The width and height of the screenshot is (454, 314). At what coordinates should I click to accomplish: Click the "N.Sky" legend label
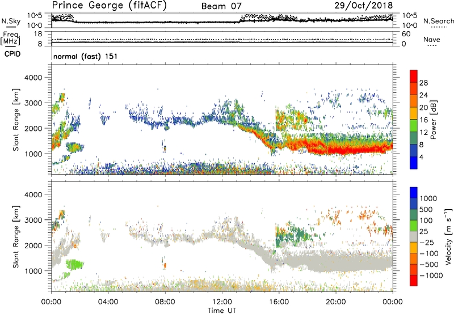tap(11, 21)
